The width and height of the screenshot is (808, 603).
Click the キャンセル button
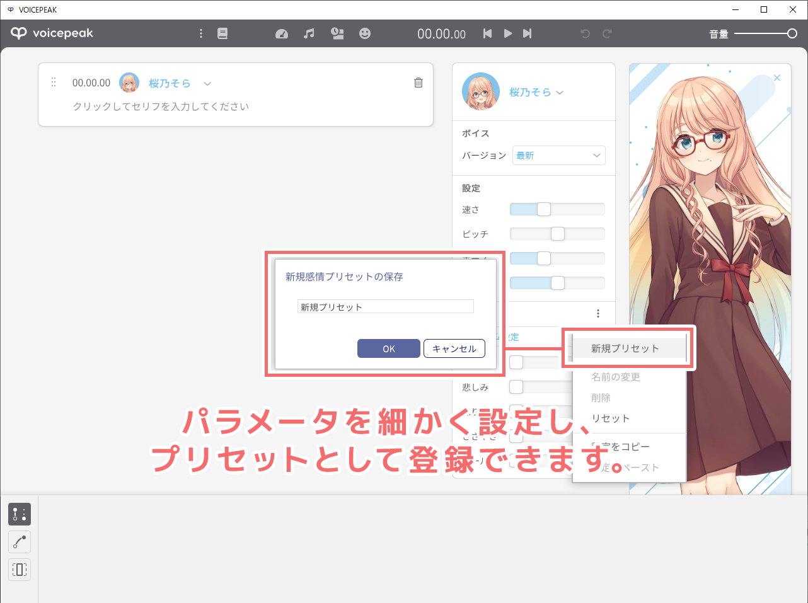click(x=454, y=348)
